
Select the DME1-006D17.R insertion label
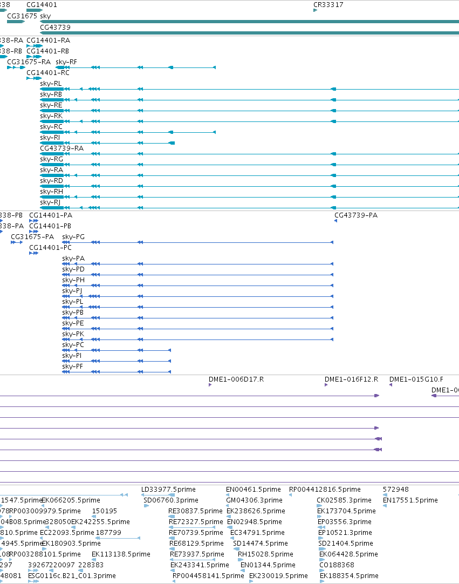pyautogui.click(x=236, y=379)
